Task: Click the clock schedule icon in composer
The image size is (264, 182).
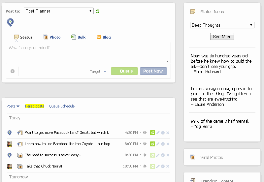Action: (x=13, y=71)
